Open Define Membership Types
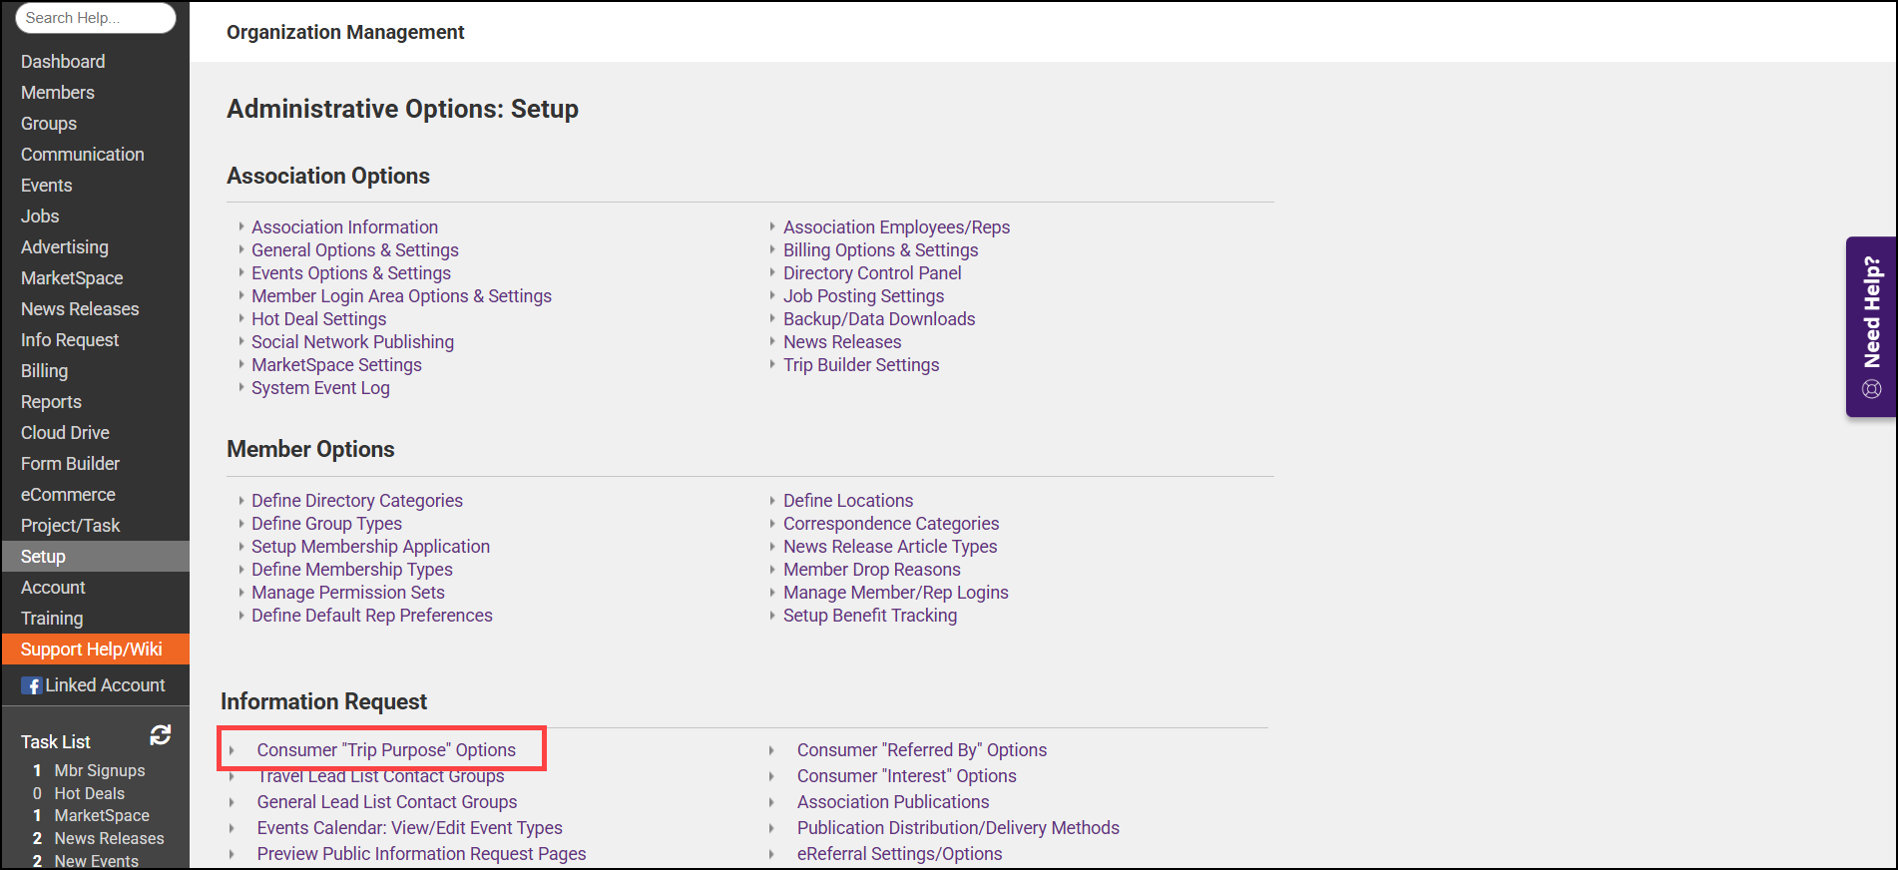This screenshot has height=870, width=1898. tap(351, 570)
